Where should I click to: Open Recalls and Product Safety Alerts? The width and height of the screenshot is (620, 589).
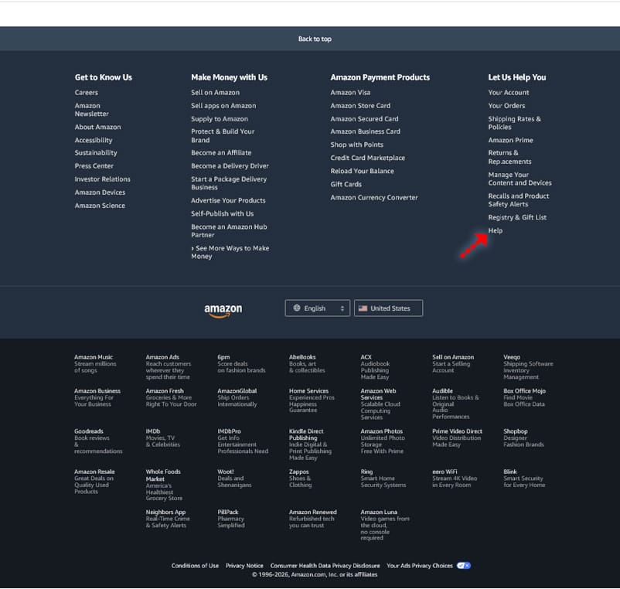(519, 200)
